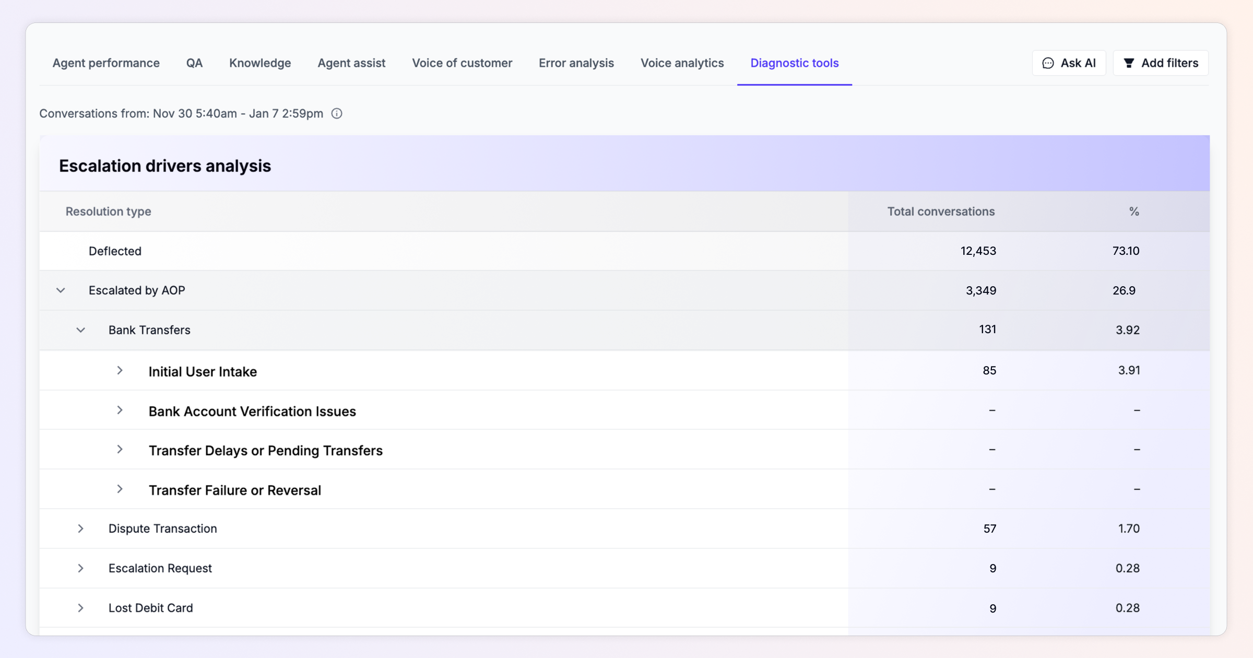This screenshot has height=658, width=1253.
Task: Collapse the Escalated by AOP row
Action: pyautogui.click(x=61, y=290)
